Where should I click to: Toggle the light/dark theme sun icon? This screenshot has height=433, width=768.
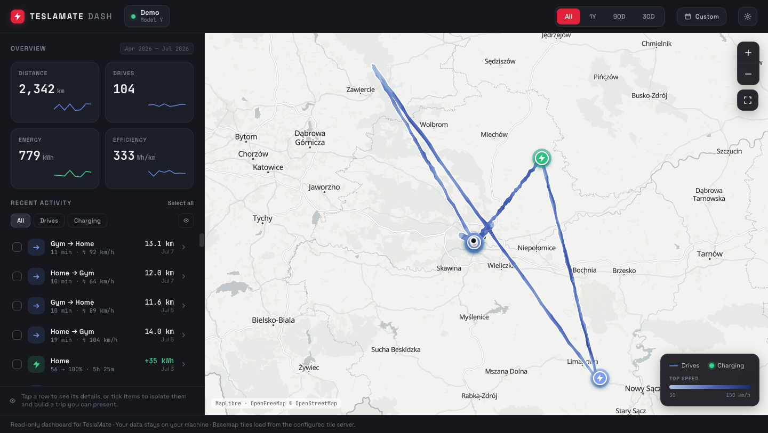pyautogui.click(x=748, y=17)
